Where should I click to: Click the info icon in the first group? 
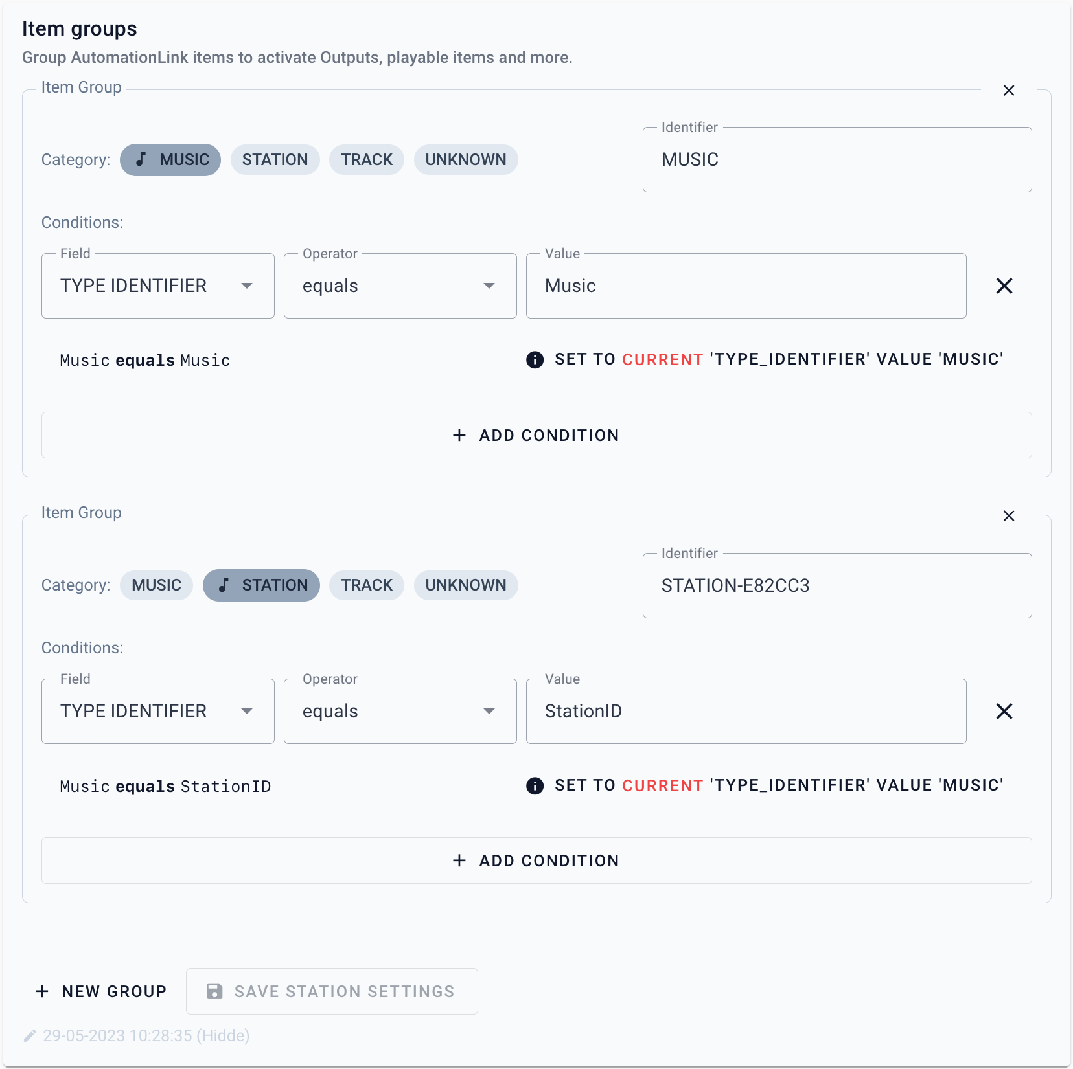click(535, 359)
